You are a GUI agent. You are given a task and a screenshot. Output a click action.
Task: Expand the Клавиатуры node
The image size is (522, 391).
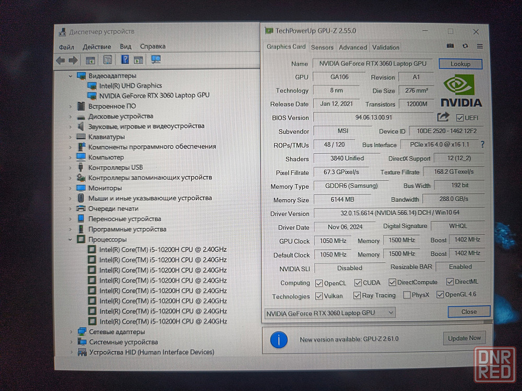[70, 137]
